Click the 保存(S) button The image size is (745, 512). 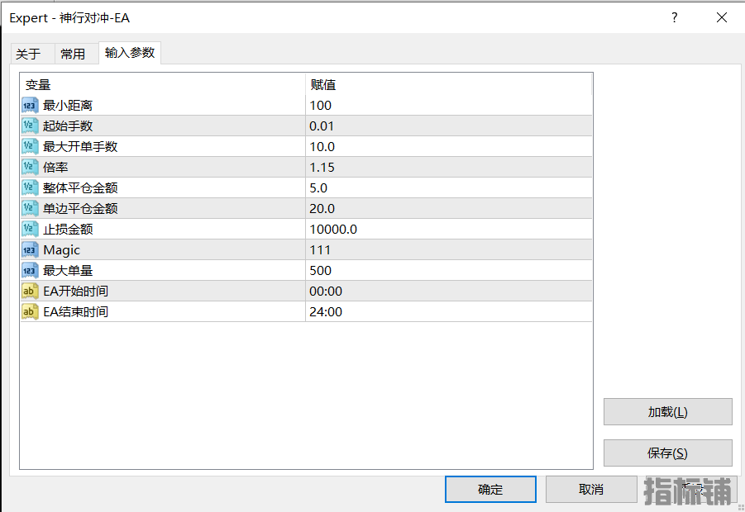[x=667, y=453]
